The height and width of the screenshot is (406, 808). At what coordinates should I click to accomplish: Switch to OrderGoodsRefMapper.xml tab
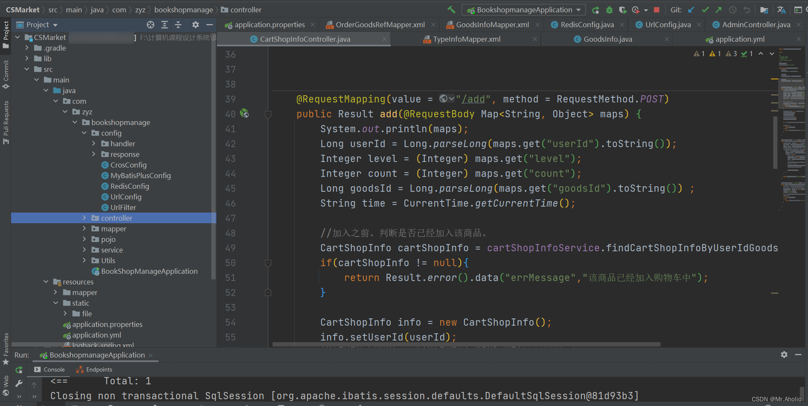point(380,25)
